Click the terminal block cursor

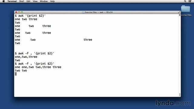pos(16,74)
